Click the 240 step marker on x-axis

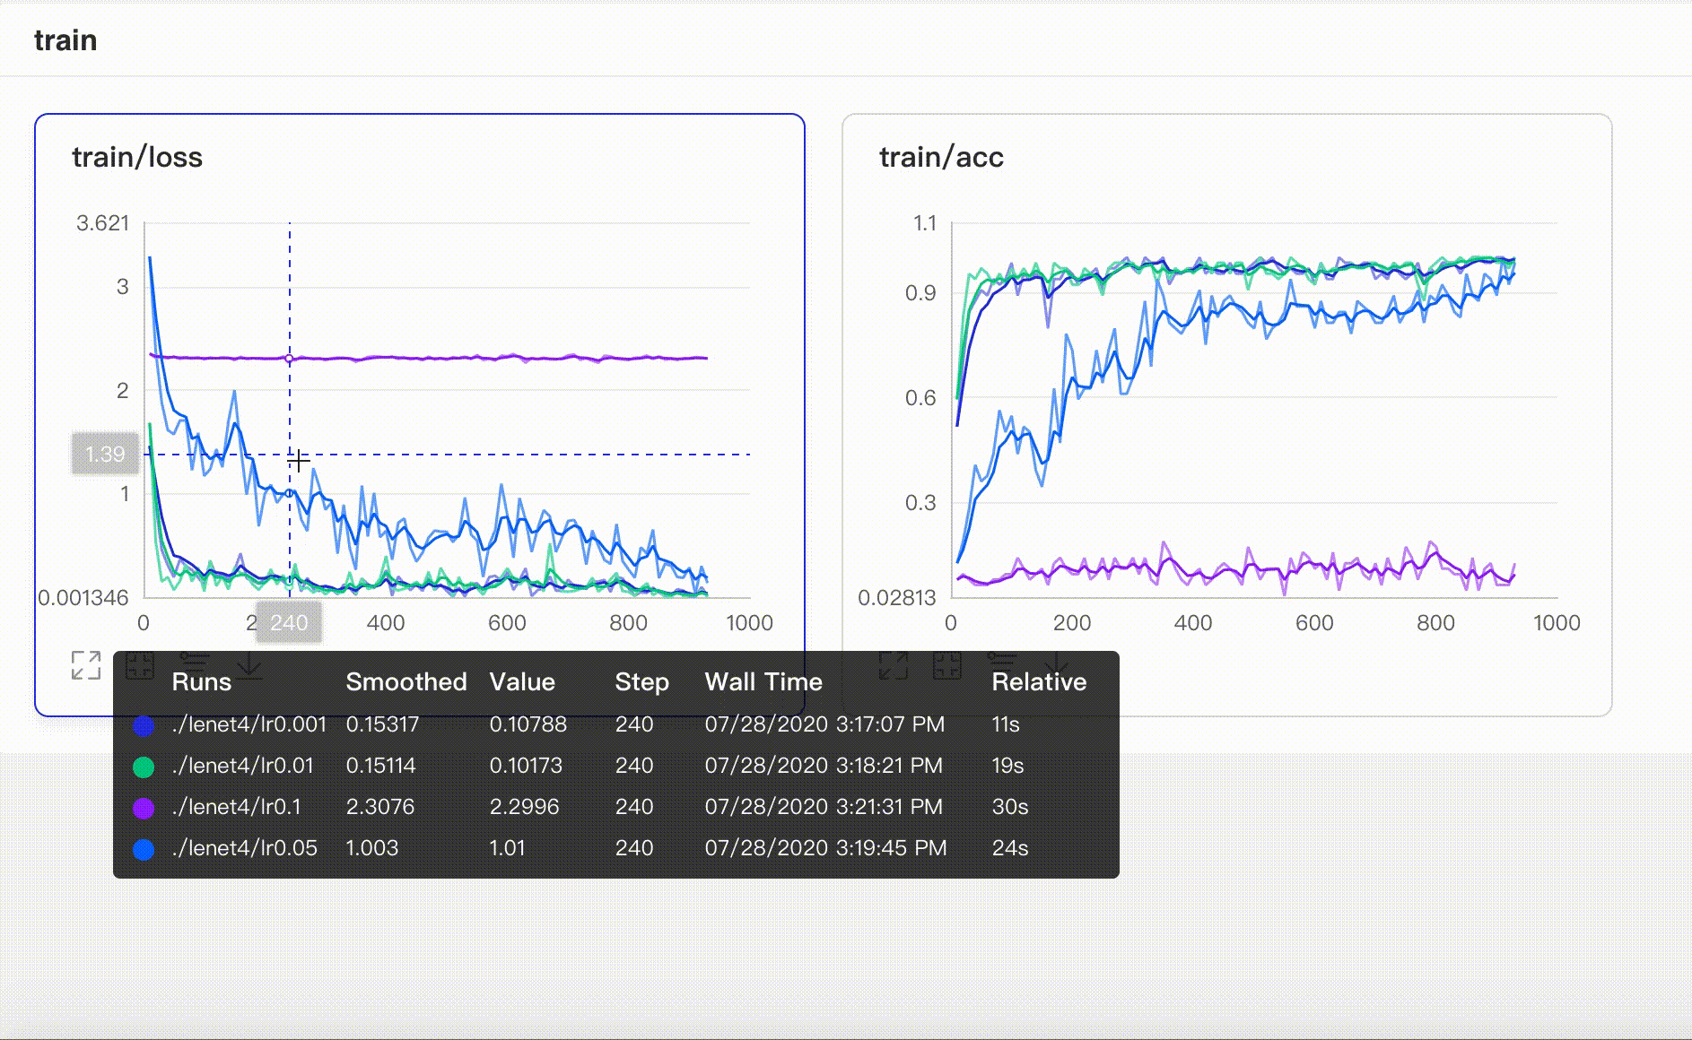[289, 623]
